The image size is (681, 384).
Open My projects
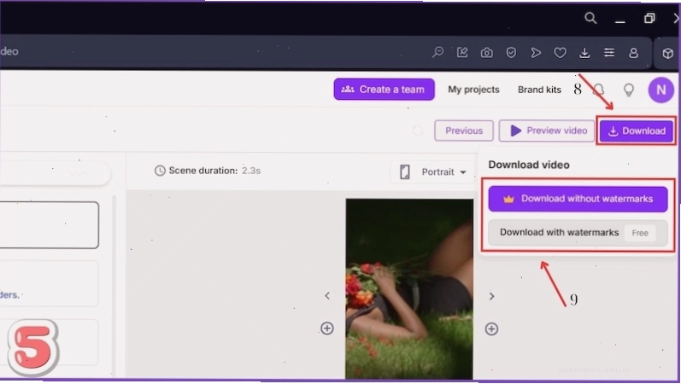[473, 90]
